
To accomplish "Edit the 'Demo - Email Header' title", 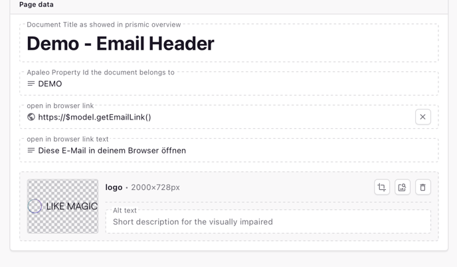I will (120, 44).
